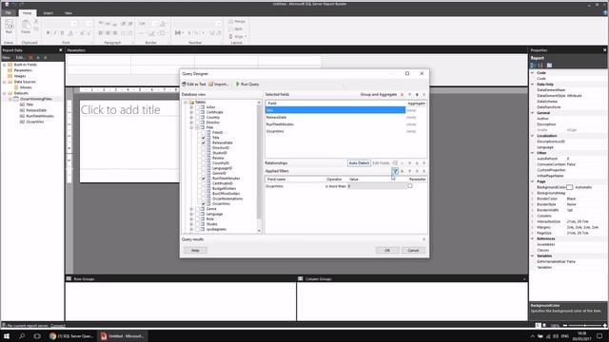Click OK in Query Designer
609x342 pixels.
(x=387, y=250)
